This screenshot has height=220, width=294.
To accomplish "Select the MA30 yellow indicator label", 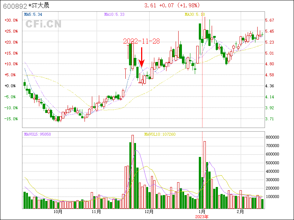I will point(194,14).
